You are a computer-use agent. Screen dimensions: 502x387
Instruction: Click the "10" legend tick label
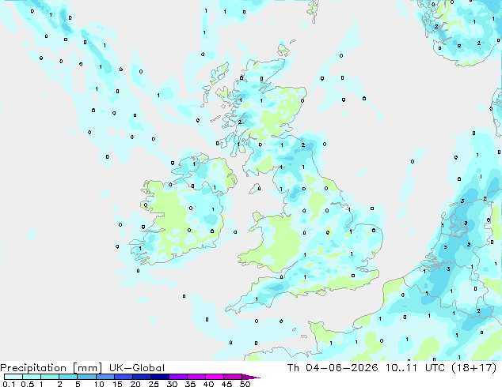point(99,384)
